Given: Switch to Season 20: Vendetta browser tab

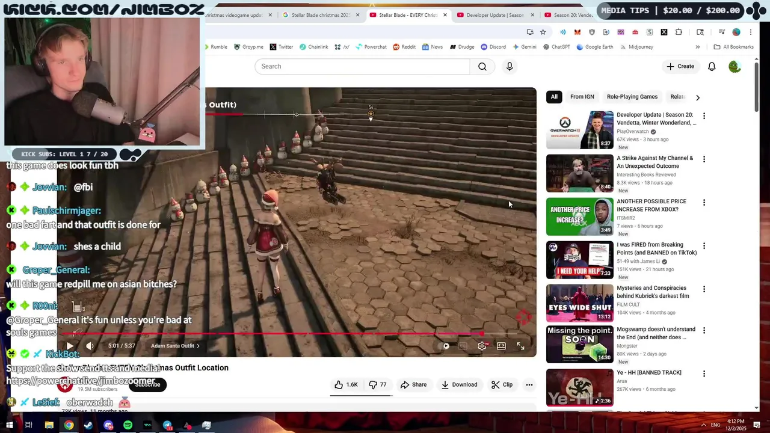Looking at the screenshot, I should coord(570,15).
